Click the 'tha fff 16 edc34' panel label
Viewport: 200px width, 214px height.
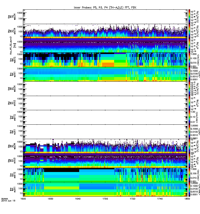tap(12, 17)
